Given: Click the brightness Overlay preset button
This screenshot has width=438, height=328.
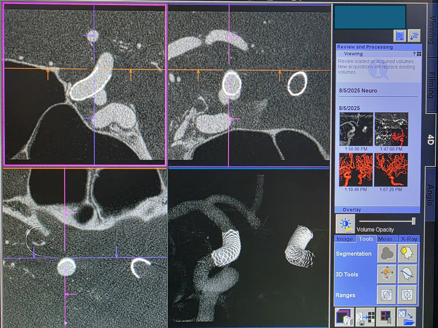Looking at the screenshot, I should point(345,224).
